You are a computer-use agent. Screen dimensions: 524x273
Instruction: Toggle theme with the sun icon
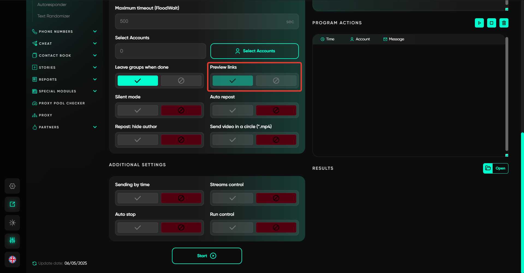12,223
